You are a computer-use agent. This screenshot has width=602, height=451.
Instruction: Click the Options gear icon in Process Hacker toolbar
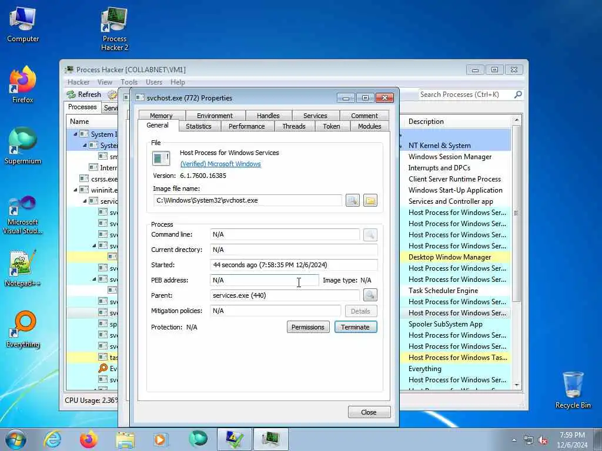112,95
